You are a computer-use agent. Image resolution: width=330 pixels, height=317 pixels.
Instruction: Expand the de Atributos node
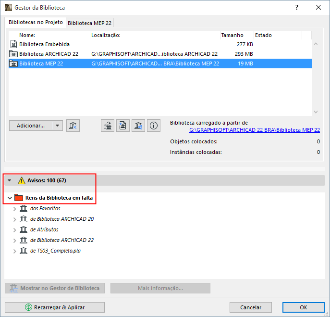click(x=14, y=230)
